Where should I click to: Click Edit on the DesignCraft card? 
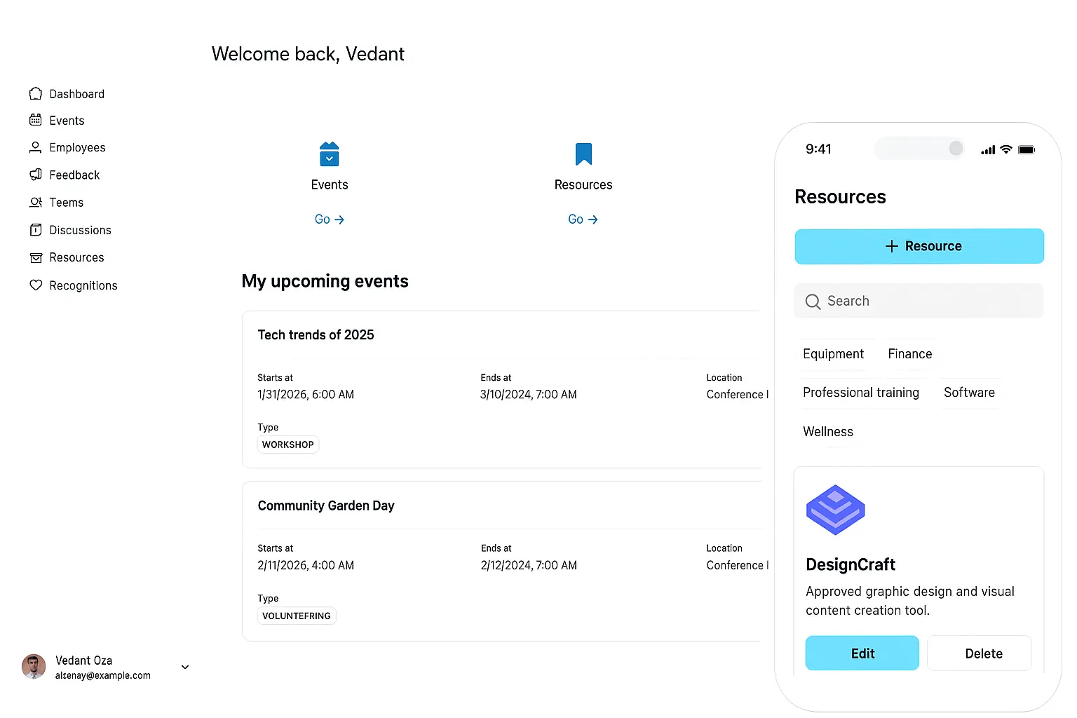pos(862,653)
